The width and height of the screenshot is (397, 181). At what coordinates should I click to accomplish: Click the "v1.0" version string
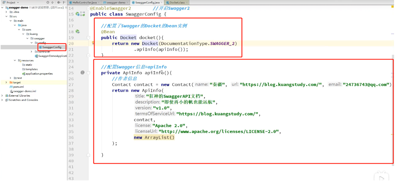(x=162, y=108)
